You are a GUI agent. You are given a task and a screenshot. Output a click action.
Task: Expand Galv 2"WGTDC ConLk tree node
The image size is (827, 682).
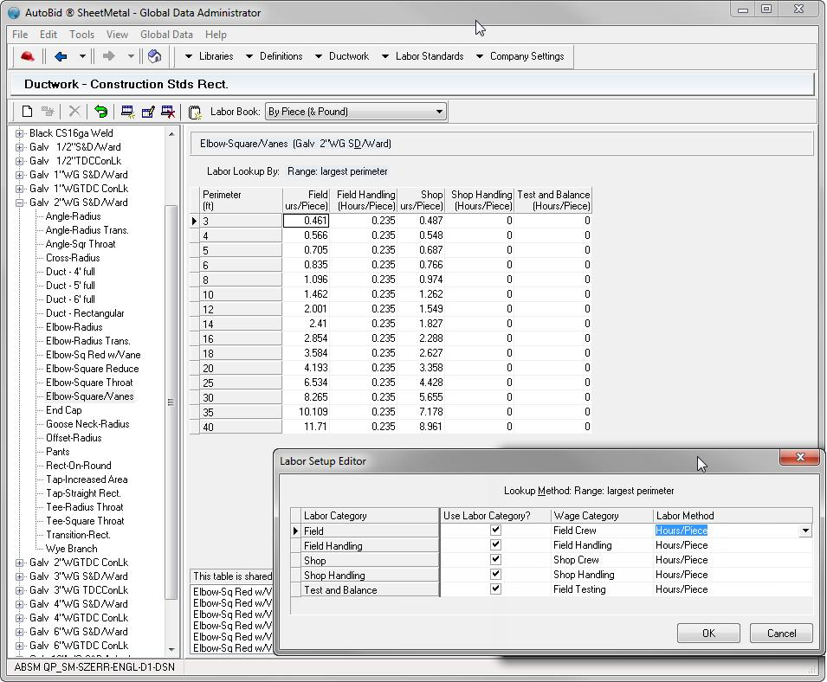[20, 563]
